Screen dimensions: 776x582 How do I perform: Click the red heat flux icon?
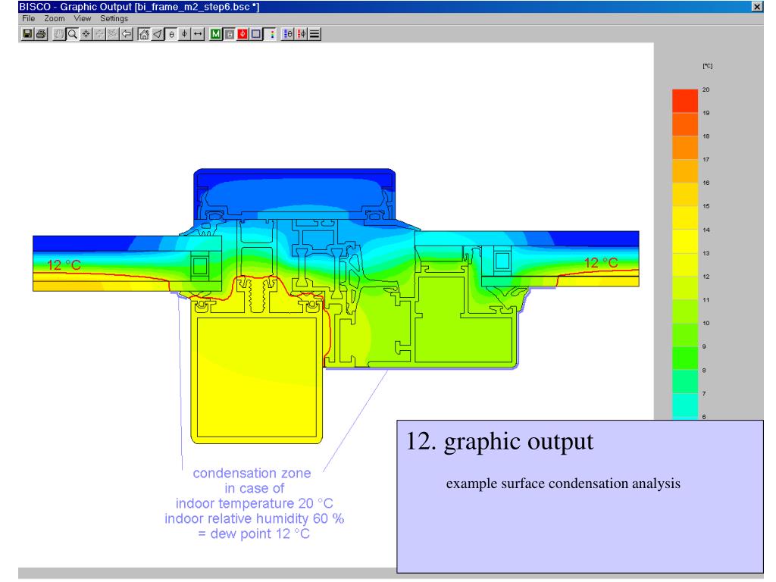pyautogui.click(x=242, y=34)
